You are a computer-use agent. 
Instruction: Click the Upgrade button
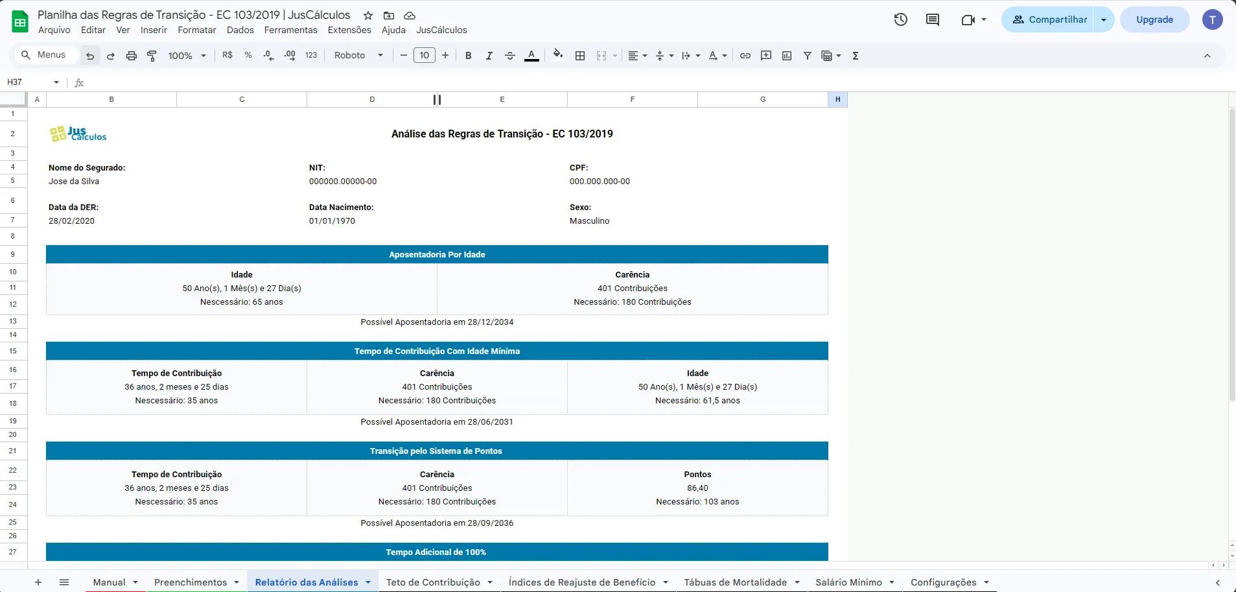coord(1154,19)
